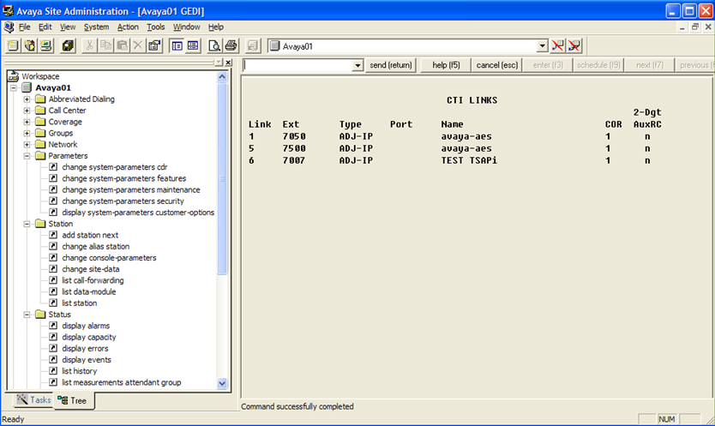Open Print Preview via the magnifier page icon
The width and height of the screenshot is (715, 426).
point(213,45)
